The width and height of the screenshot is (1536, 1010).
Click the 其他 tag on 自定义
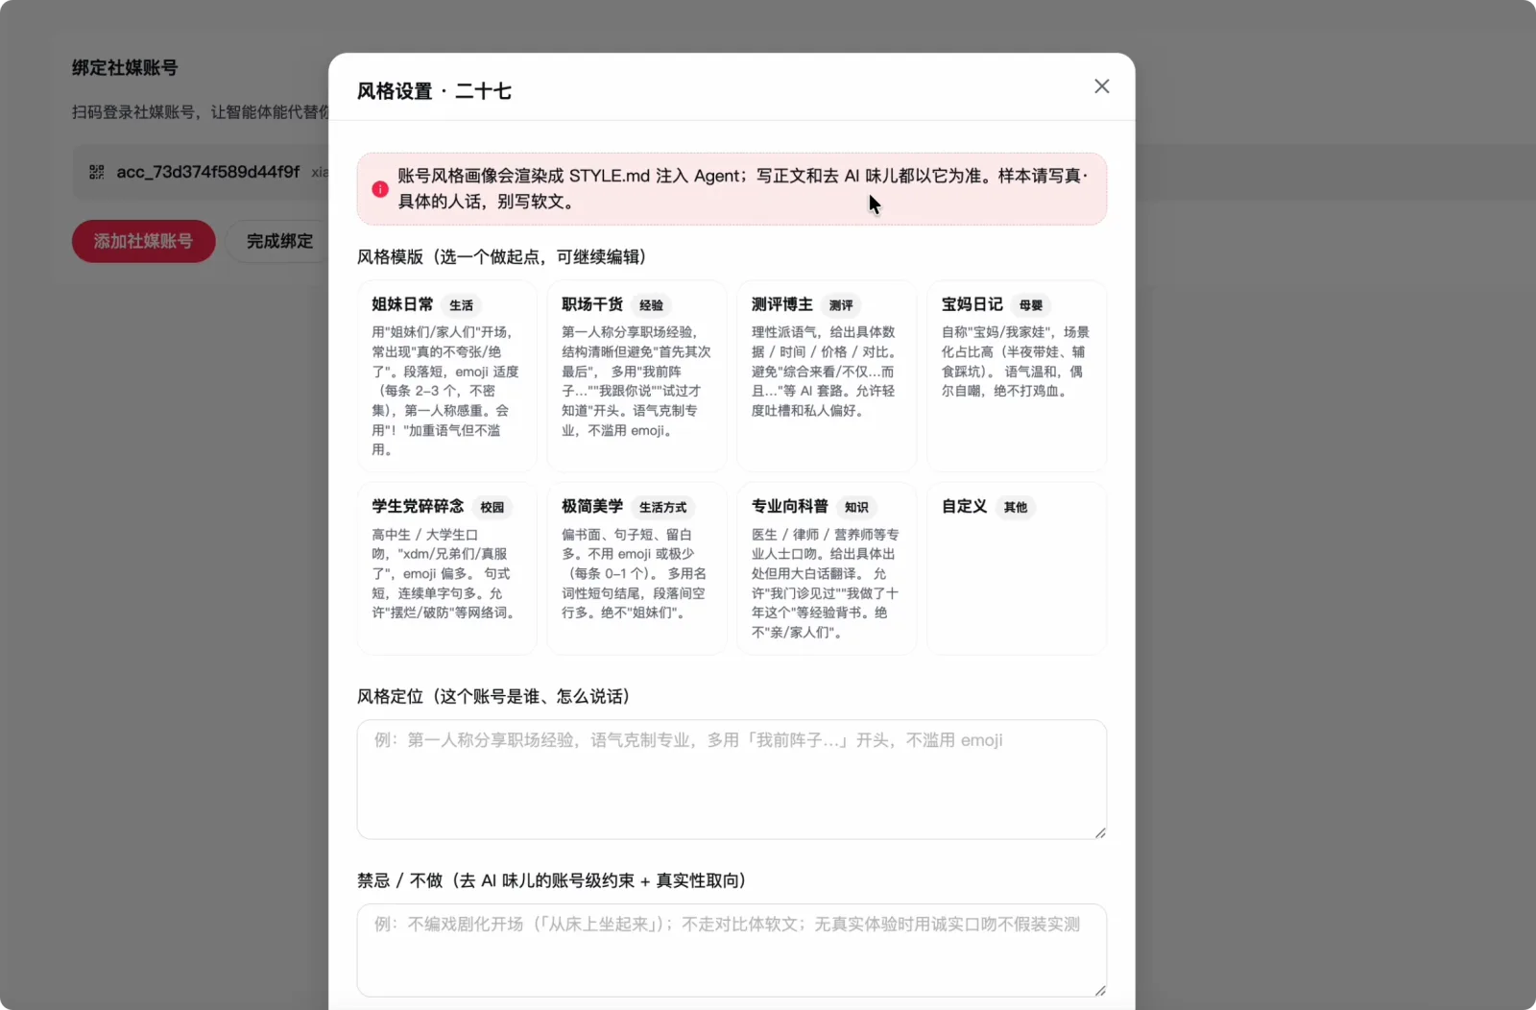point(1016,507)
